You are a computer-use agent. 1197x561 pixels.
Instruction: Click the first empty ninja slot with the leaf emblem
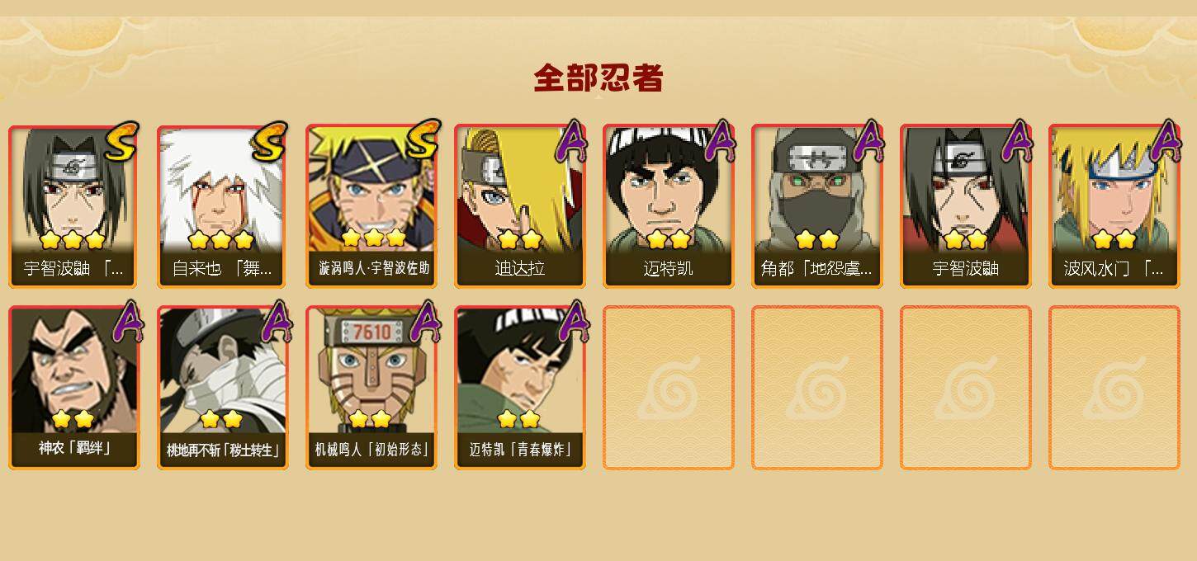tap(668, 388)
